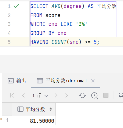This screenshot has width=123, height=128.
Task: Open the 1 行 page size dropdown
Action: click(x=40, y=96)
